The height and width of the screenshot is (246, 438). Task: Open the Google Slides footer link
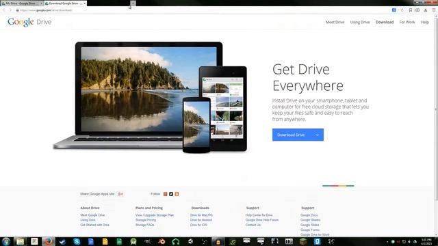tap(309, 225)
